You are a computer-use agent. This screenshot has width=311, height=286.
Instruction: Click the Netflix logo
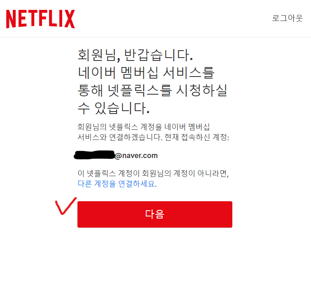click(x=40, y=19)
